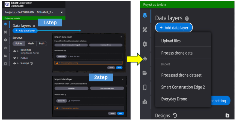Image resolution: width=237 pixels, height=120 pixels.
Task: Click Select files in upper dialog
Action: tap(61, 56)
